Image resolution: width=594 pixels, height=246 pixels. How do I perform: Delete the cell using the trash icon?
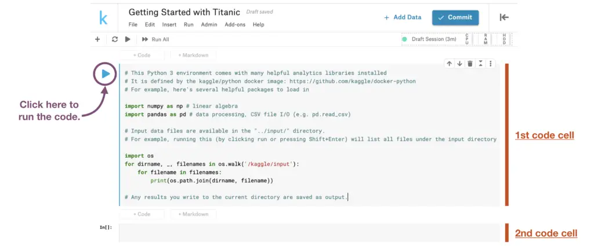470,64
